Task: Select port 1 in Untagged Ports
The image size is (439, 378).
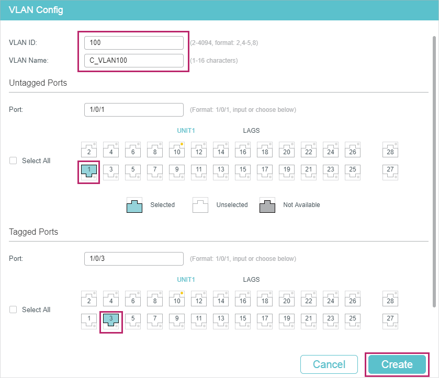Action: pos(89,171)
